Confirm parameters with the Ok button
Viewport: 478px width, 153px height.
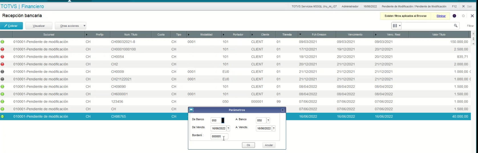click(x=248, y=145)
